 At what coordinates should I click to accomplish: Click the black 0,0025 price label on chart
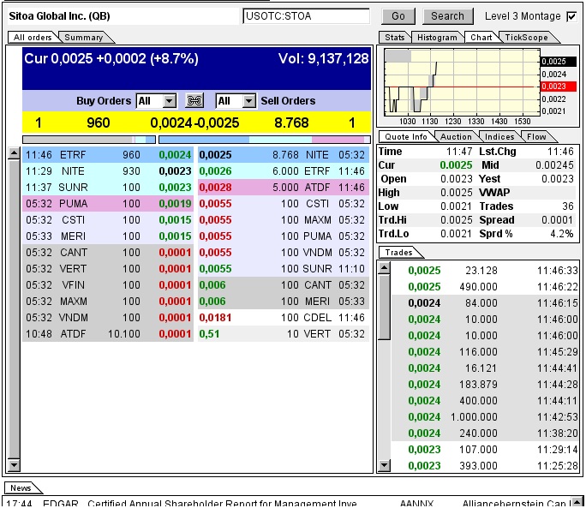[x=557, y=62]
